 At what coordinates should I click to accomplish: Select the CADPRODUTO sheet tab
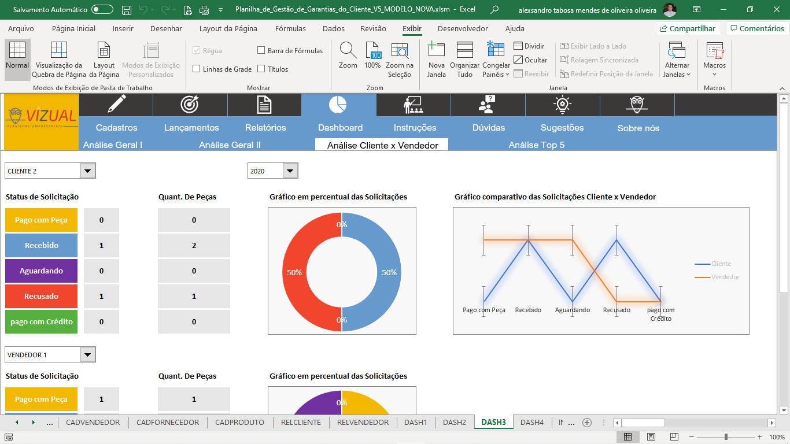click(239, 423)
